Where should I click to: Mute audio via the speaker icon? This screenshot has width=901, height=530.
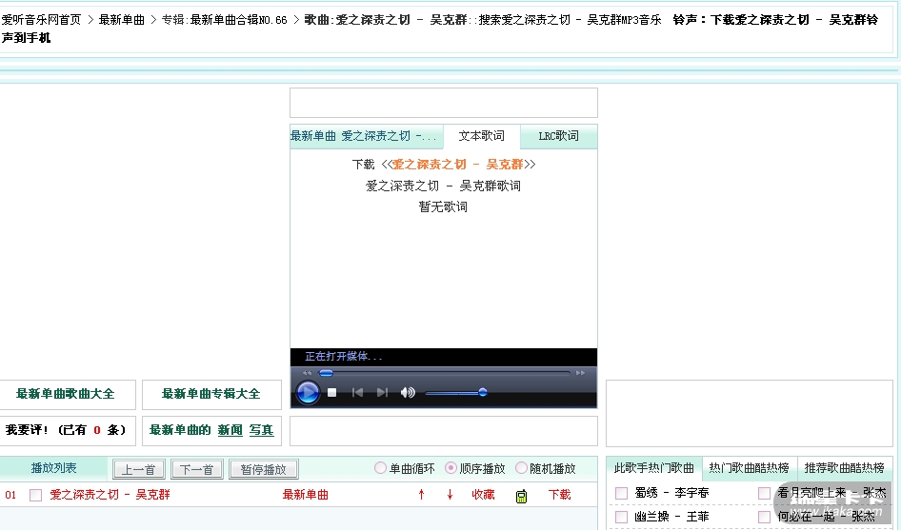[408, 393]
